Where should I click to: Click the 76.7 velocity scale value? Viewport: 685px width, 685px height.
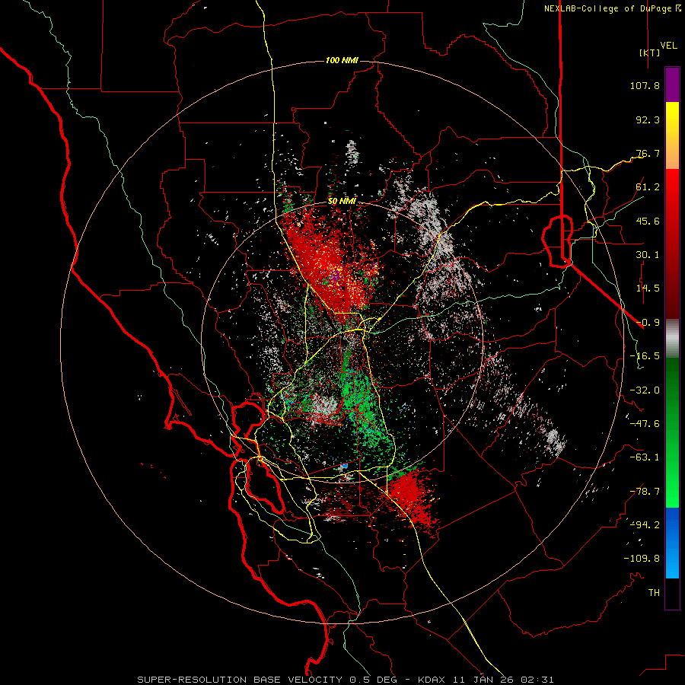(x=648, y=153)
